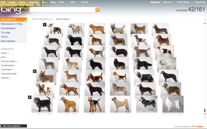Select the beagle thumbnail
Viewport: 207px width, 129px height.
pos(120,76)
